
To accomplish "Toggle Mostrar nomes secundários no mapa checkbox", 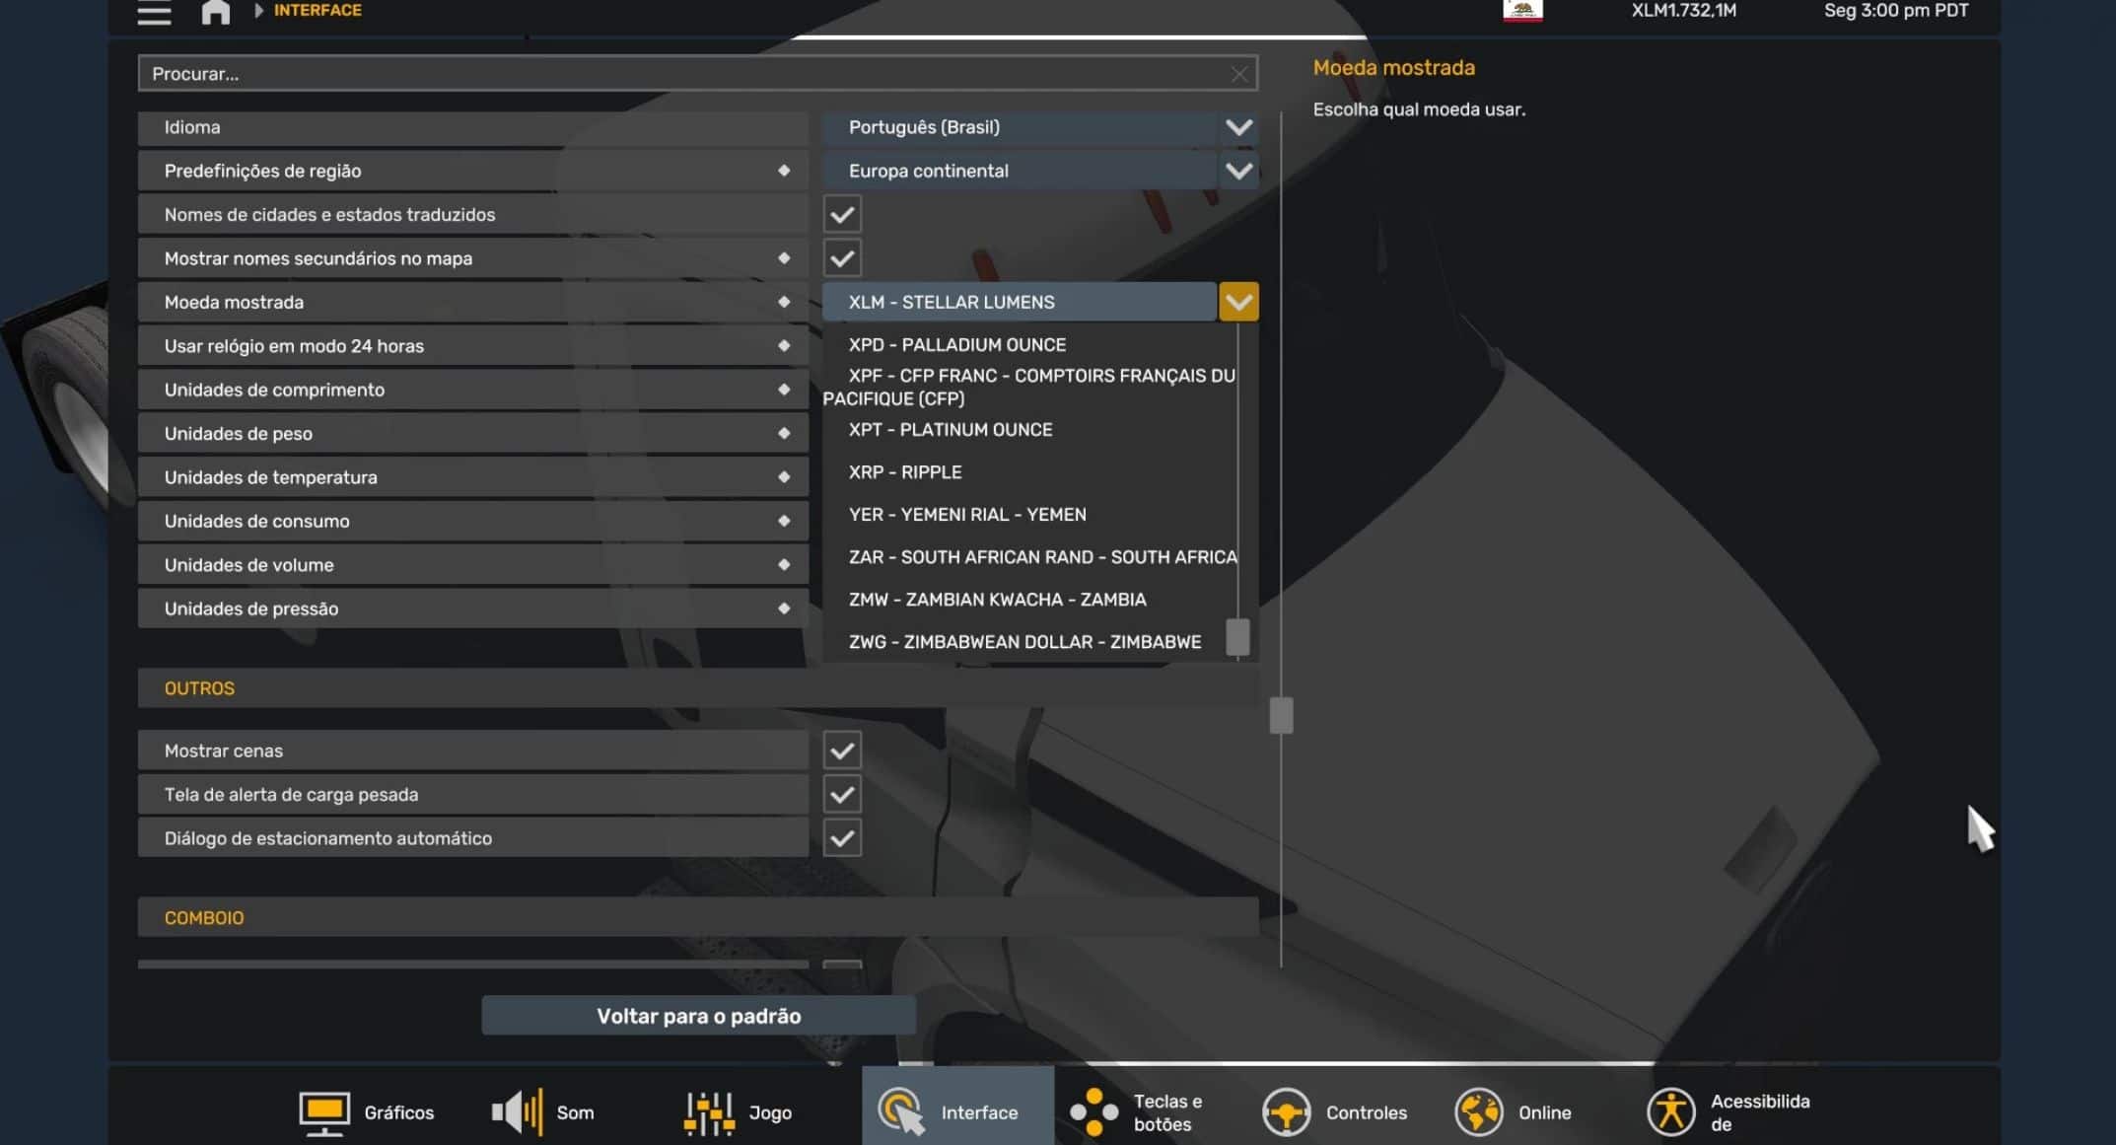I will (842, 258).
